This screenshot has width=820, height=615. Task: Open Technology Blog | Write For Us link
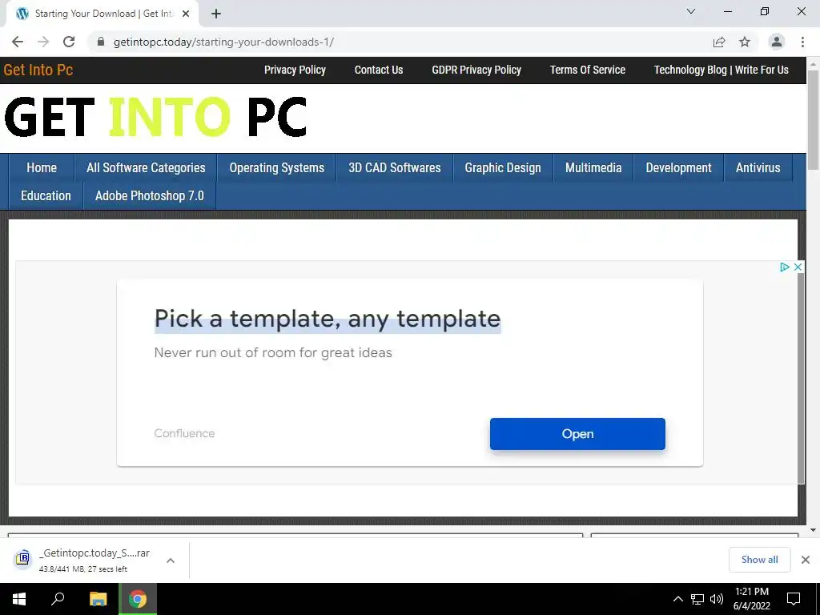click(722, 70)
